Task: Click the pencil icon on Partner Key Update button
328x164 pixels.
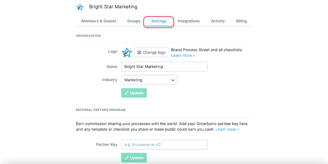Action: point(126,158)
